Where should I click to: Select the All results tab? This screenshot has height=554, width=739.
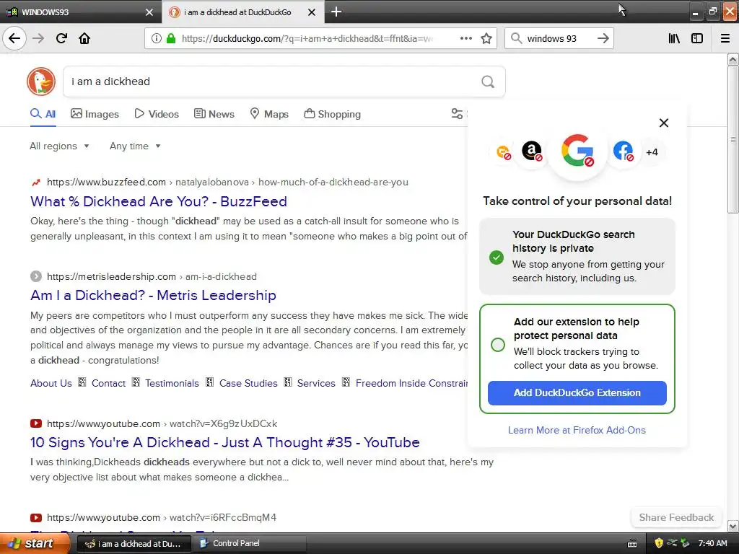[x=43, y=114]
